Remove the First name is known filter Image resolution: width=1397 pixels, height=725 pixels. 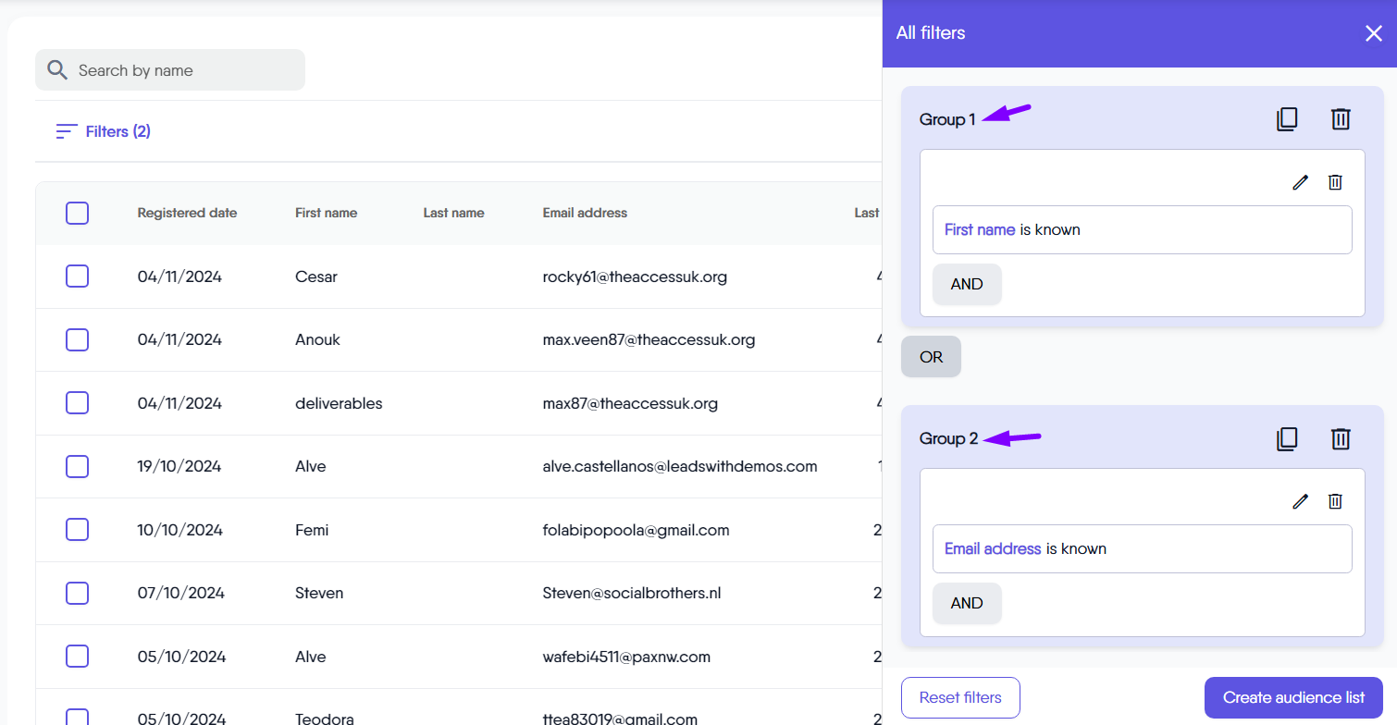coord(1335,182)
